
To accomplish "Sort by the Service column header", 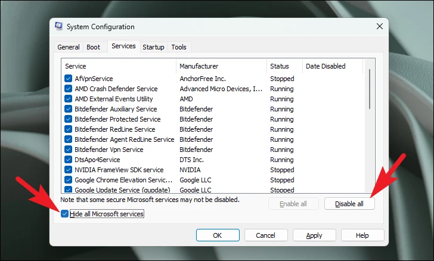I will [119, 66].
